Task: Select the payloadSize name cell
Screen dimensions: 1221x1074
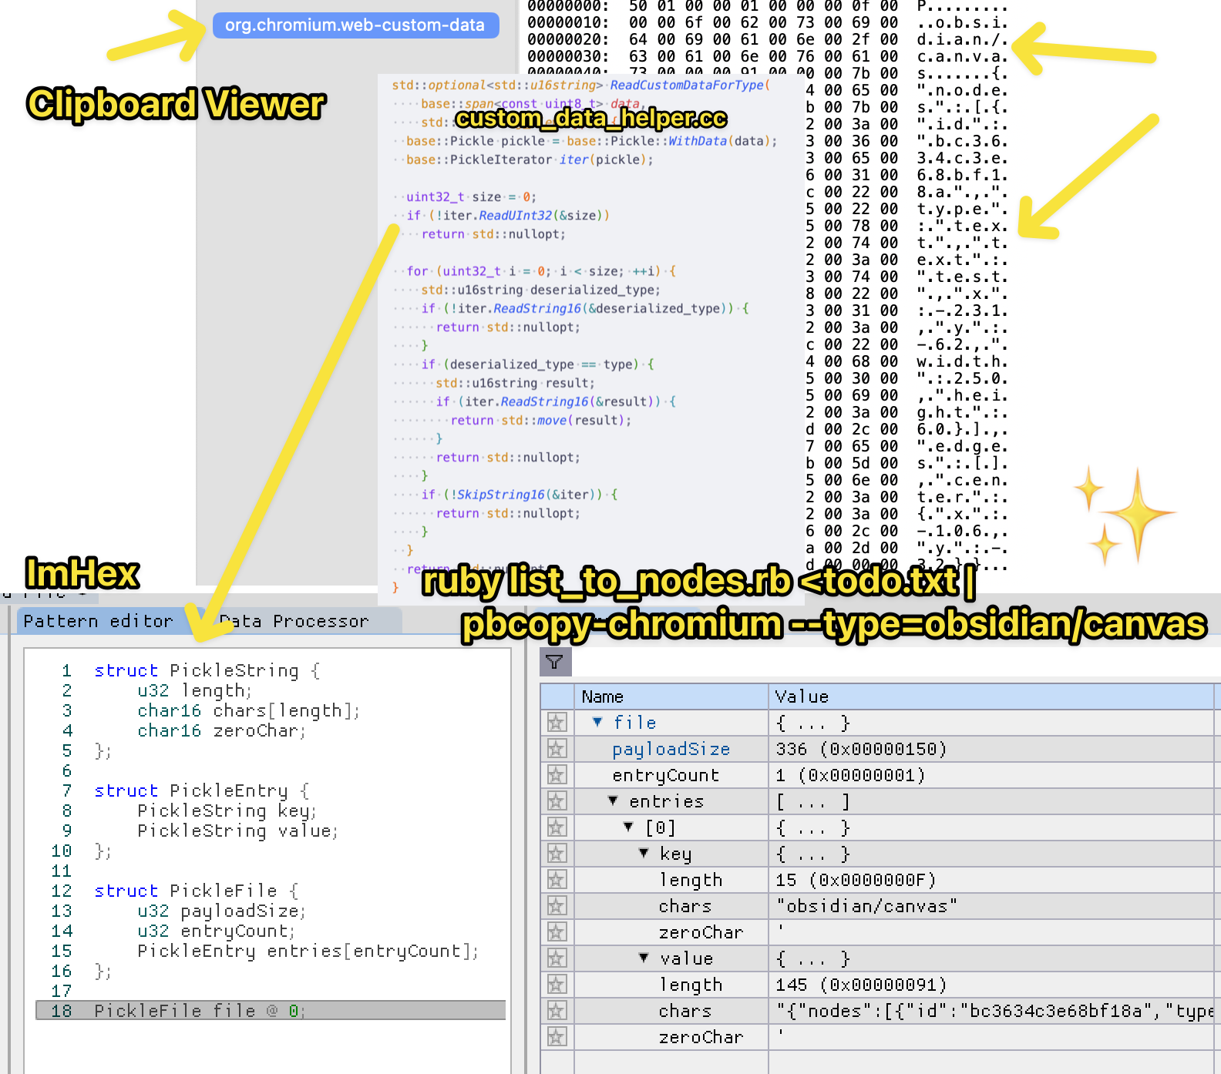Action: 671,749
